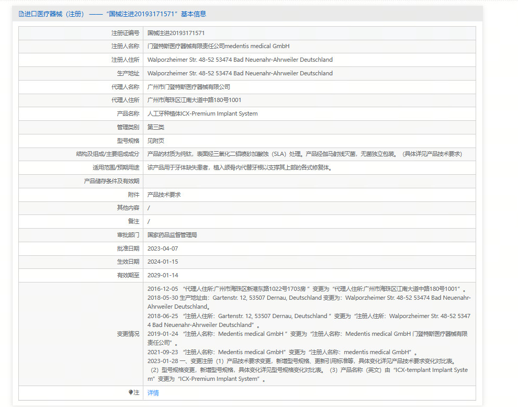Image resolution: width=518 pixels, height=407 pixels.
Task: Click the 注册人住所 address value
Action: (240, 60)
